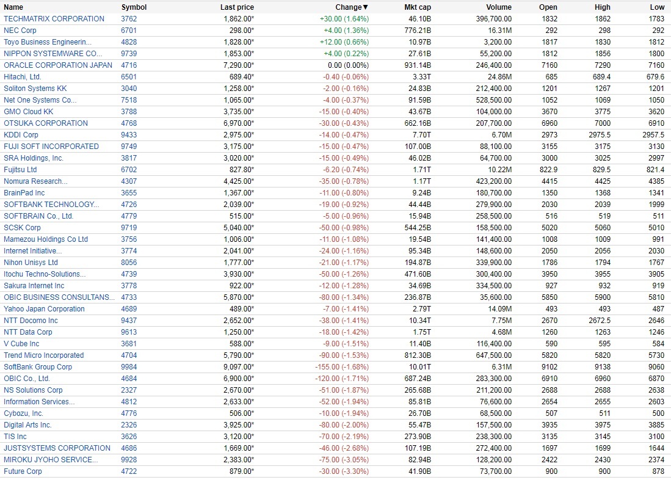
Task: Click symbol 3762 link
Action: 129,19
